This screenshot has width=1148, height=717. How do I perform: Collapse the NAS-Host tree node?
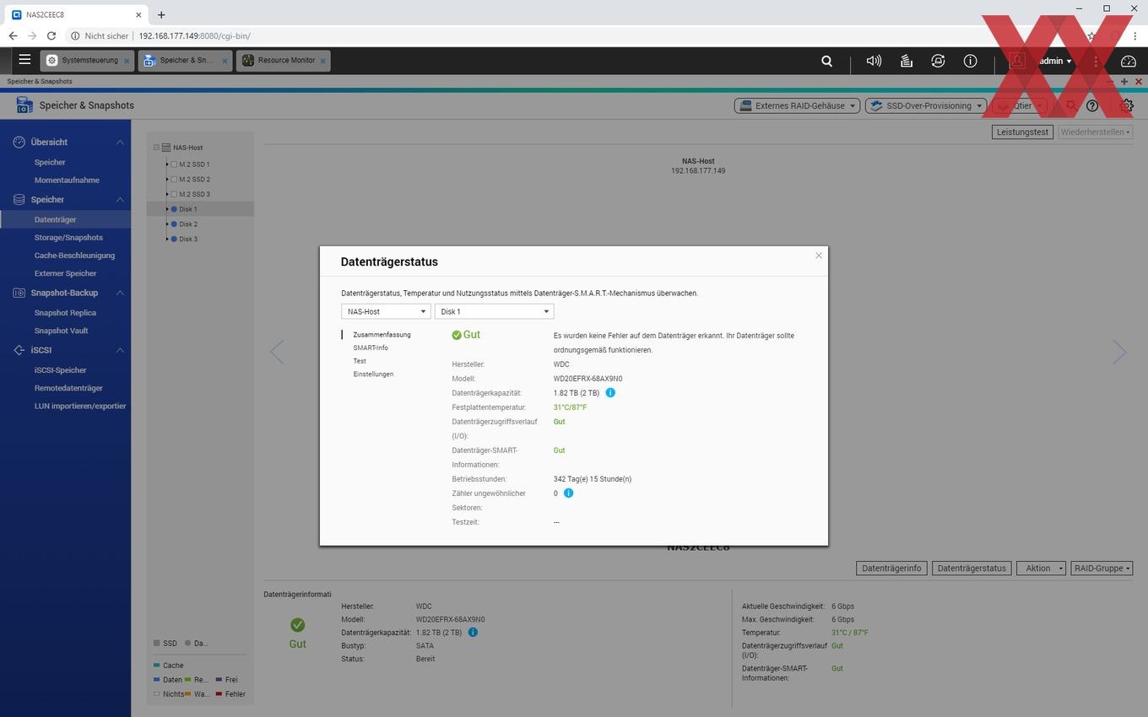click(156, 148)
